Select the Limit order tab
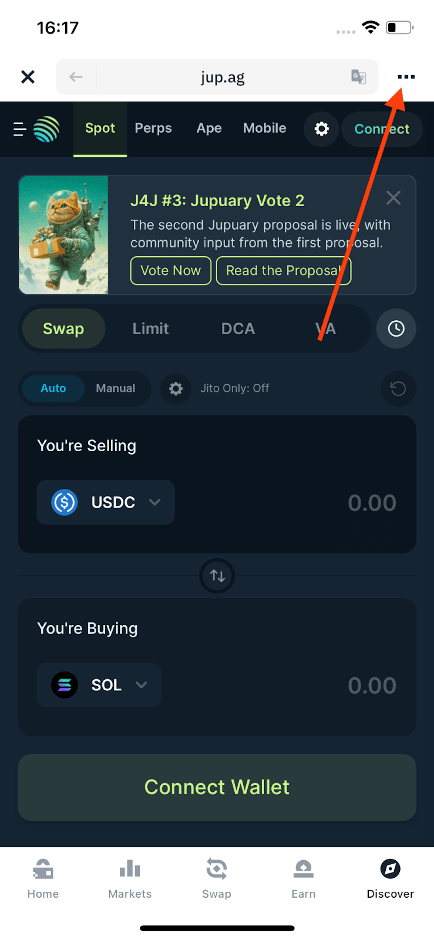The height and width of the screenshot is (940, 434). click(150, 328)
